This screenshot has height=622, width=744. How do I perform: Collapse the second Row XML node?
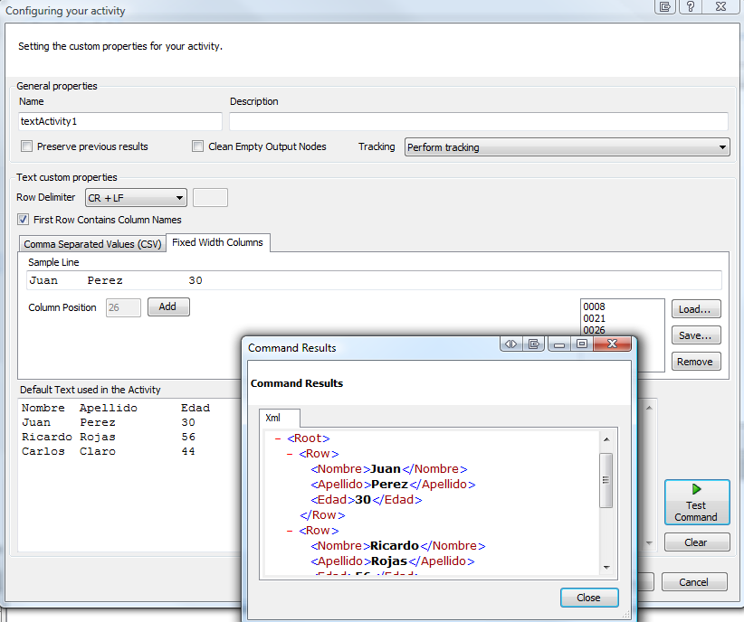tap(290, 531)
